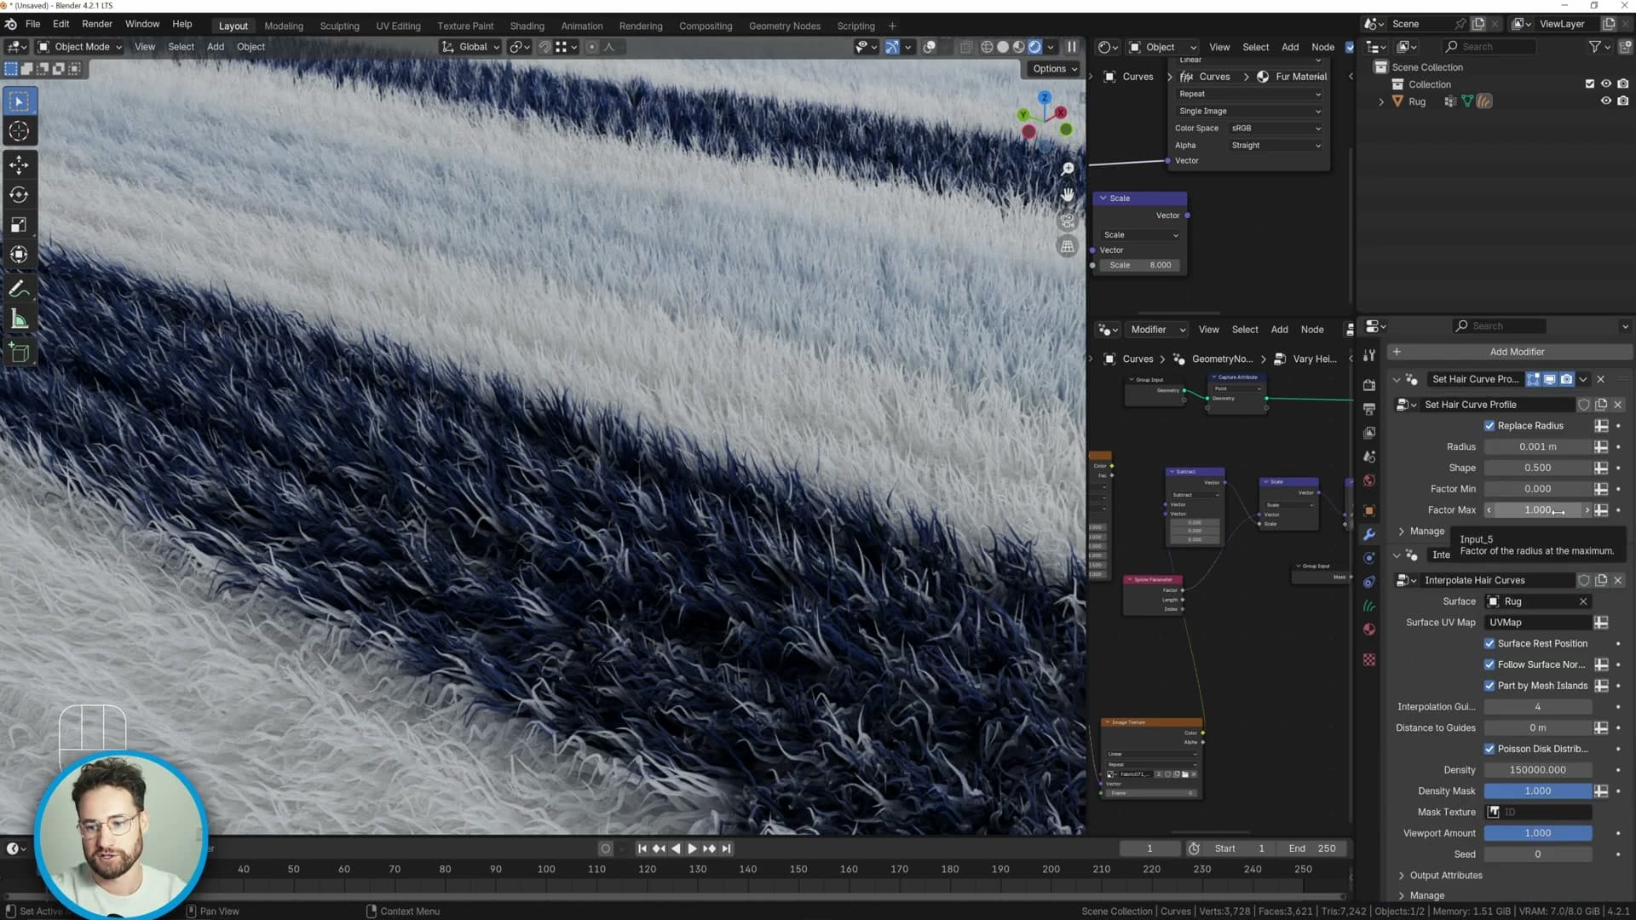
Task: Select the Add Cube tool
Action: (19, 352)
